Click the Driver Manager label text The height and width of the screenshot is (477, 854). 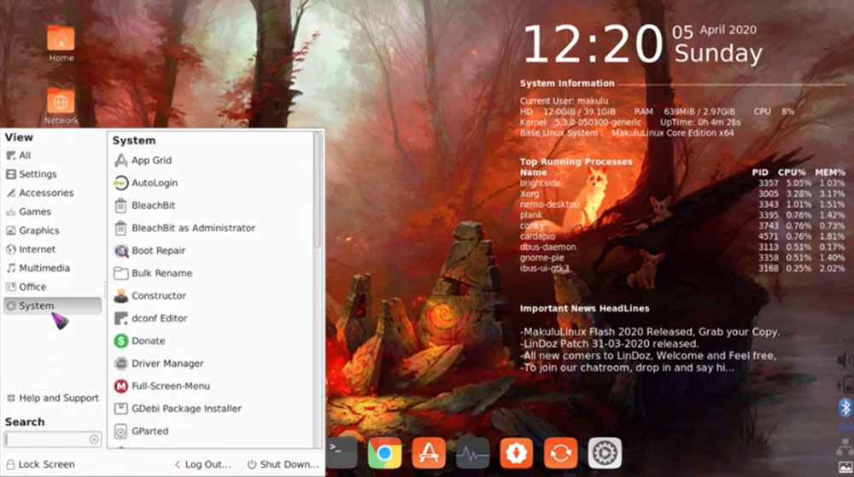click(167, 364)
